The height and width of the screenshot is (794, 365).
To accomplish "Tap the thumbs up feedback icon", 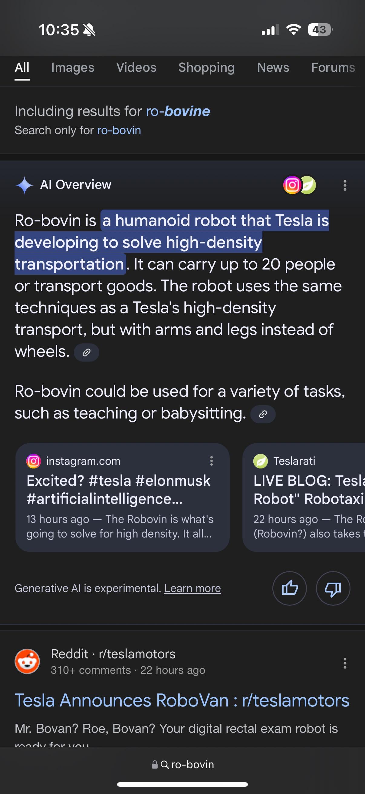I will pos(289,588).
